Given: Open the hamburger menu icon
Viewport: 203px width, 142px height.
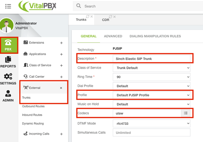Looking at the screenshot, I should click(8, 6).
